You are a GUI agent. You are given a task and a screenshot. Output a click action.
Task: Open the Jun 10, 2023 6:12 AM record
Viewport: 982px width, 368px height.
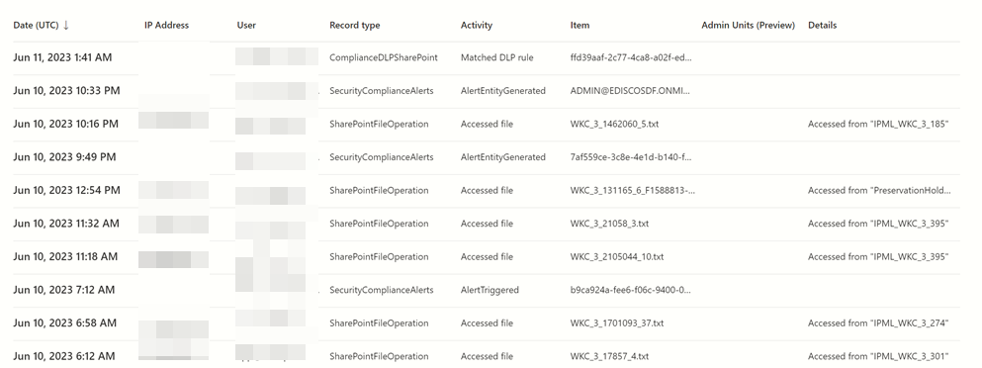[486, 355]
